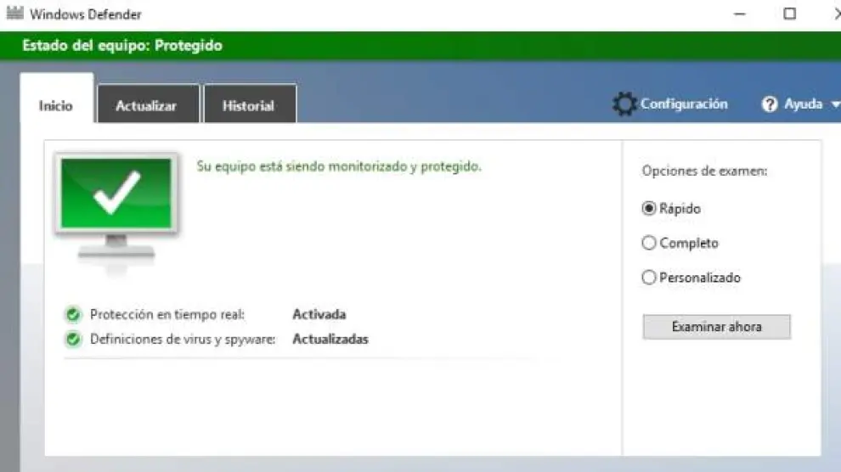This screenshot has height=472, width=841.
Task: Click the Windows Defender castle icon in title bar
Action: click(x=14, y=14)
